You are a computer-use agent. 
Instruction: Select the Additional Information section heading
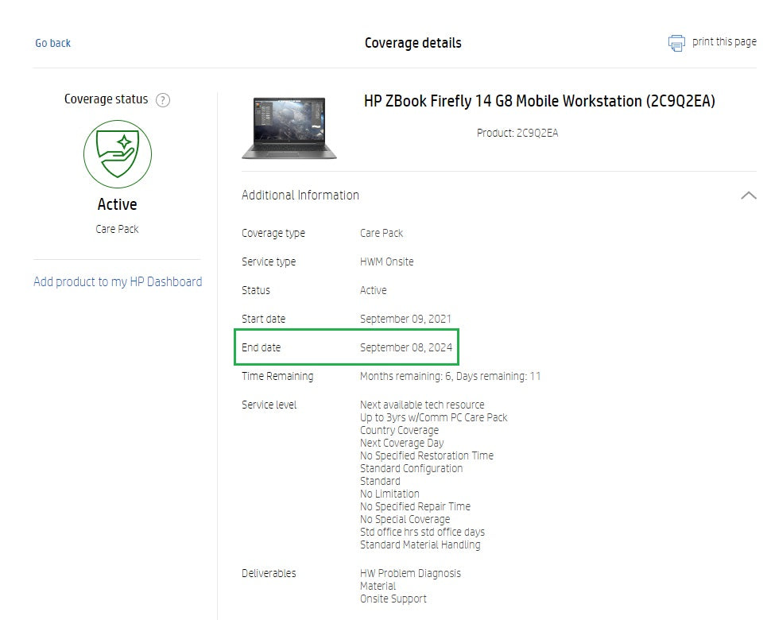tap(300, 195)
